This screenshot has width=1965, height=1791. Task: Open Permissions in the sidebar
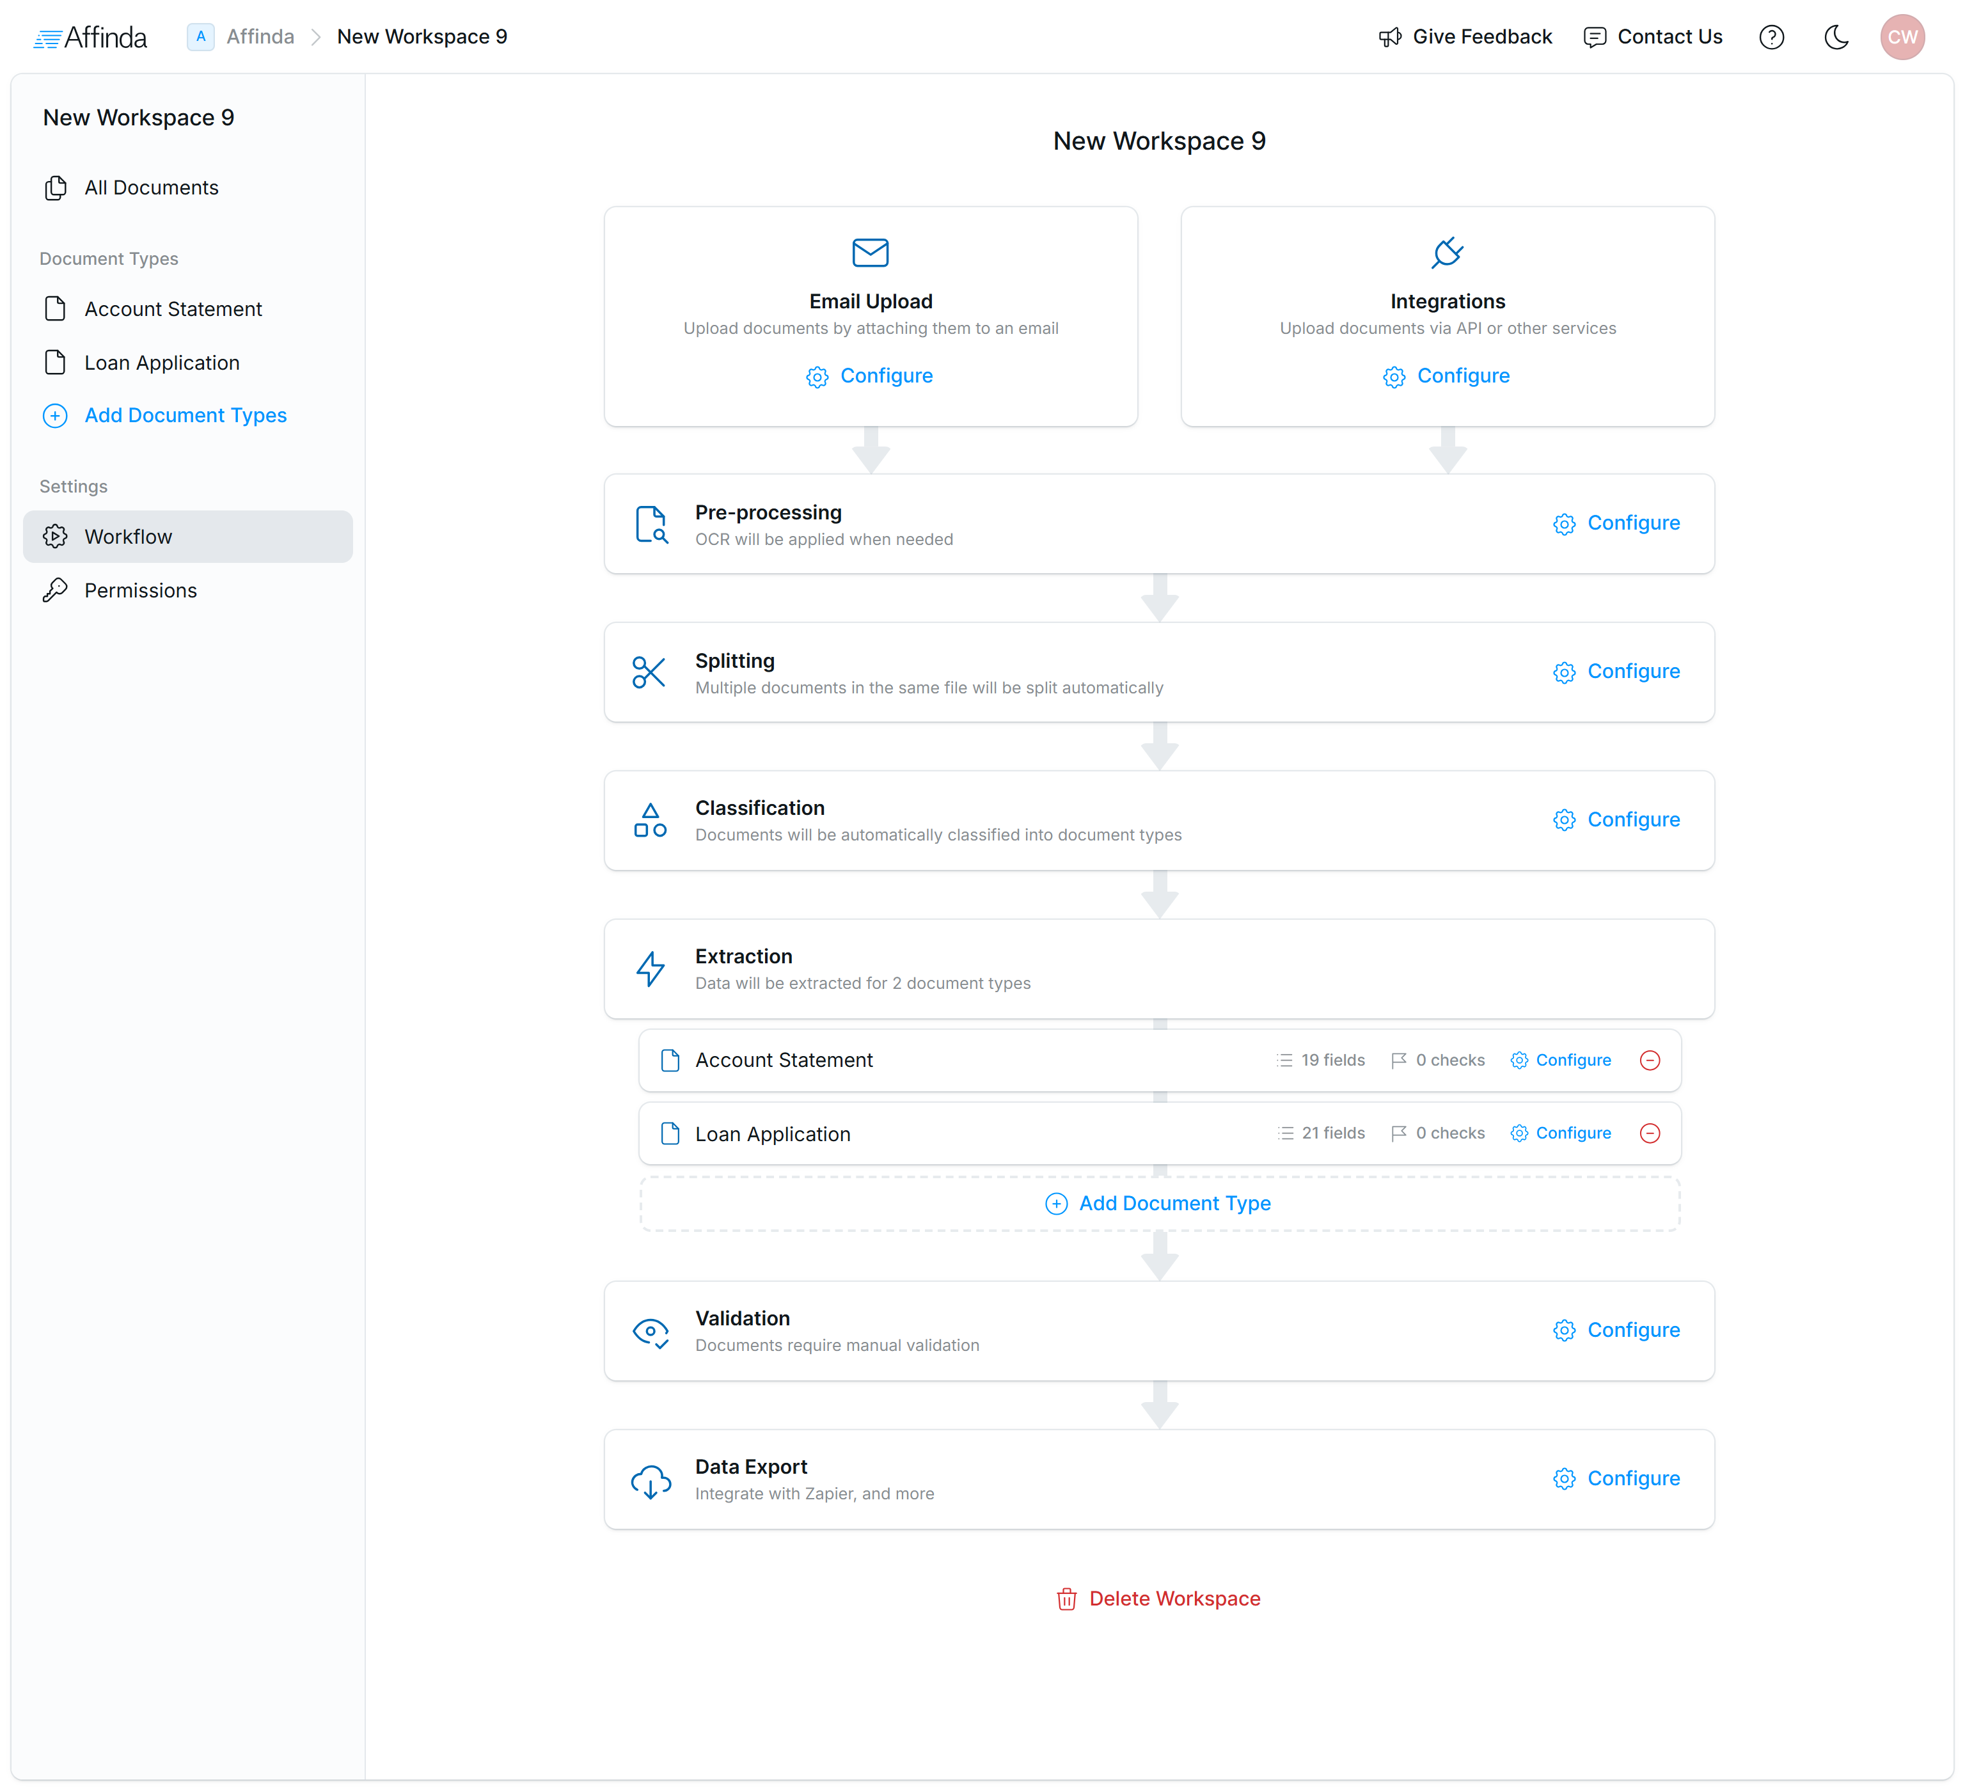tap(140, 590)
